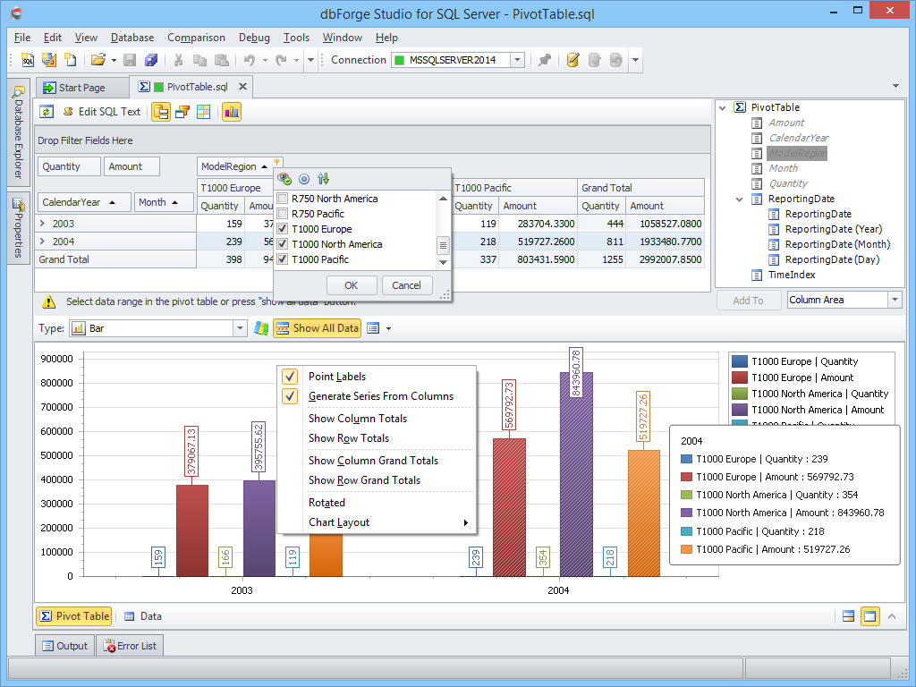The height and width of the screenshot is (687, 916).
Task: Check the R750 Pacific checkbox
Action: click(x=283, y=214)
